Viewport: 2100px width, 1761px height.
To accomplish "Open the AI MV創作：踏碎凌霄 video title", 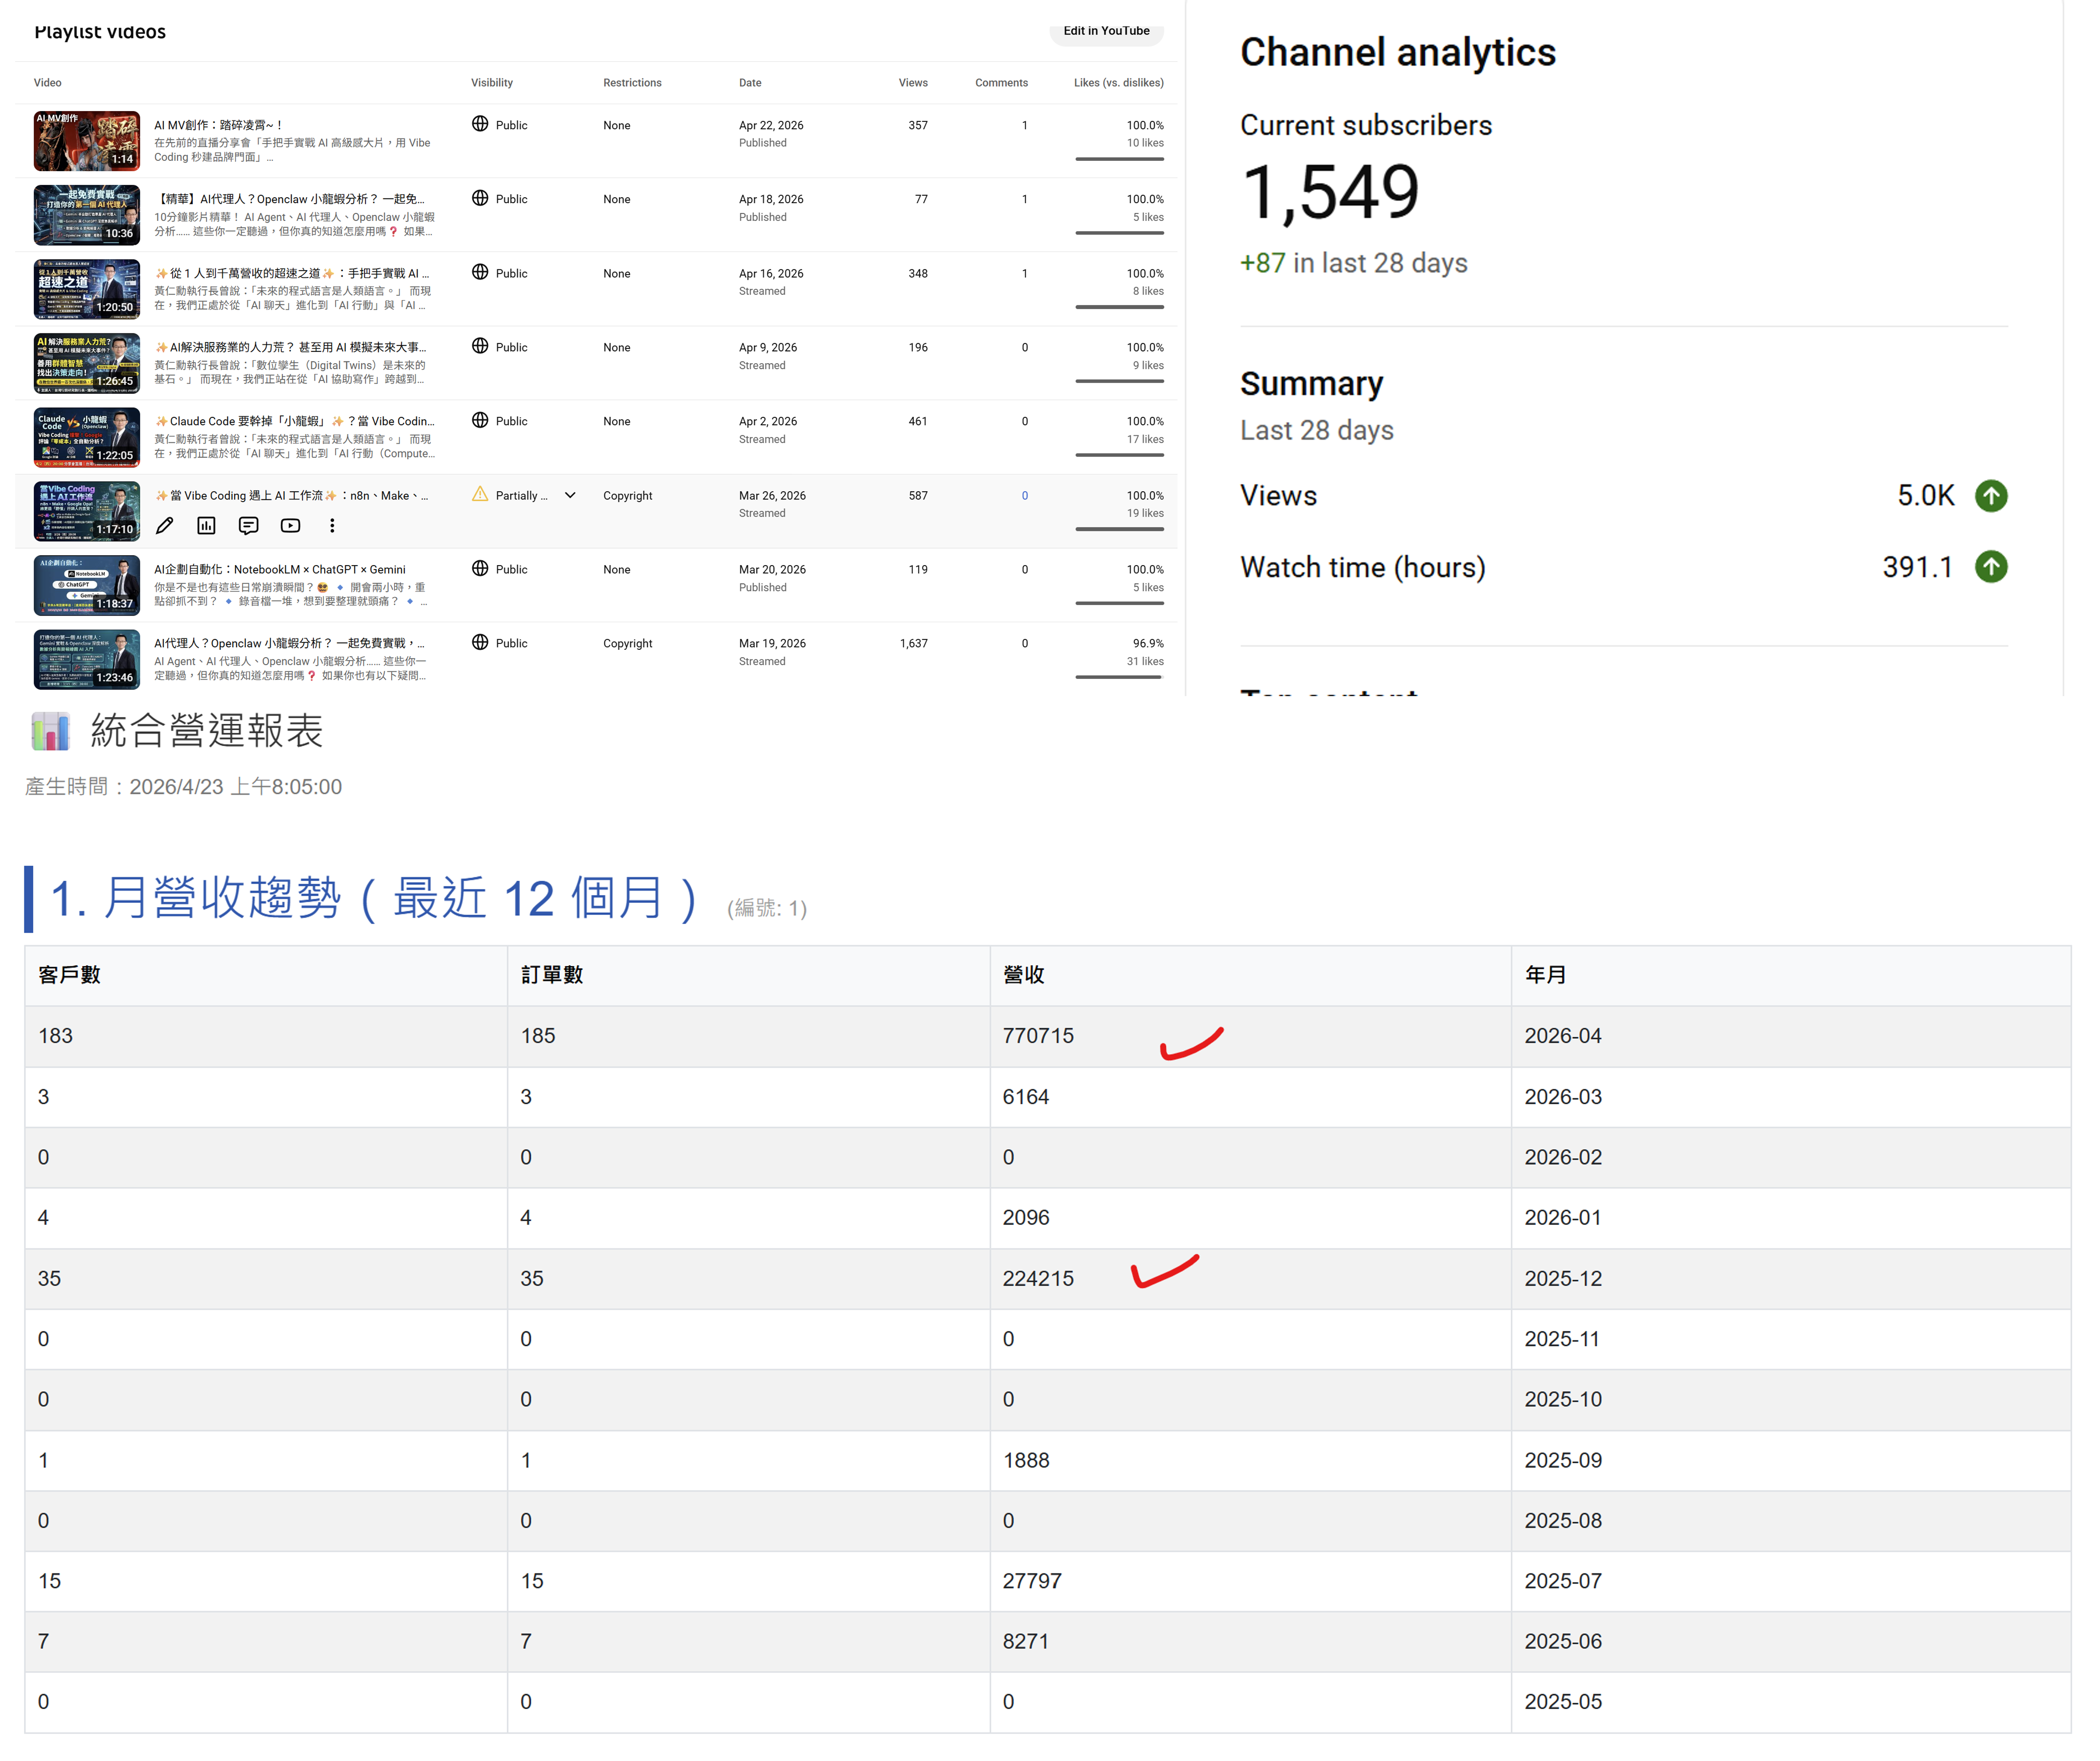I will [x=219, y=125].
